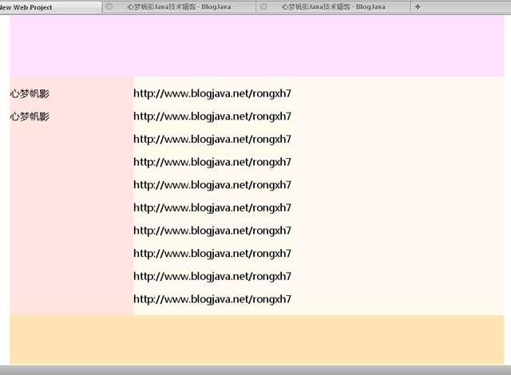Click the ninth blogjava.net/rongxh7 URL line
This screenshot has width=511, height=375.
212,276
